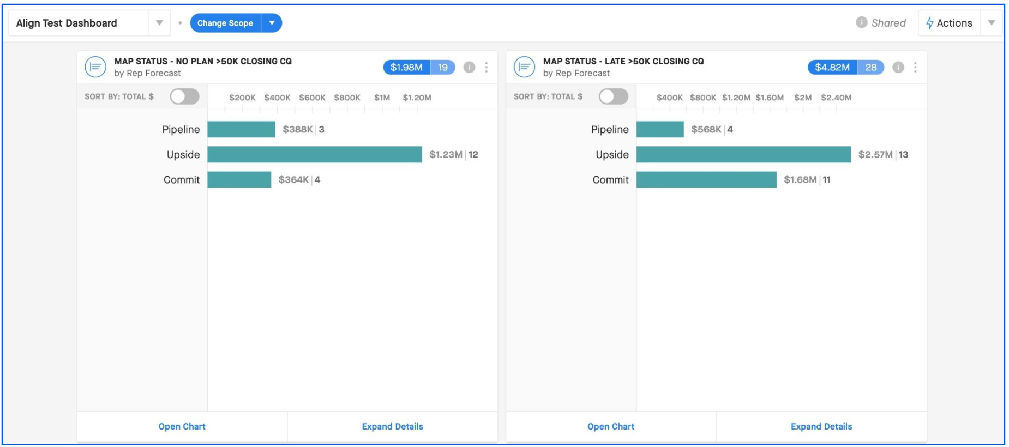The width and height of the screenshot is (1009, 447).
Task: Expand Details for Late card
Action: coord(821,426)
